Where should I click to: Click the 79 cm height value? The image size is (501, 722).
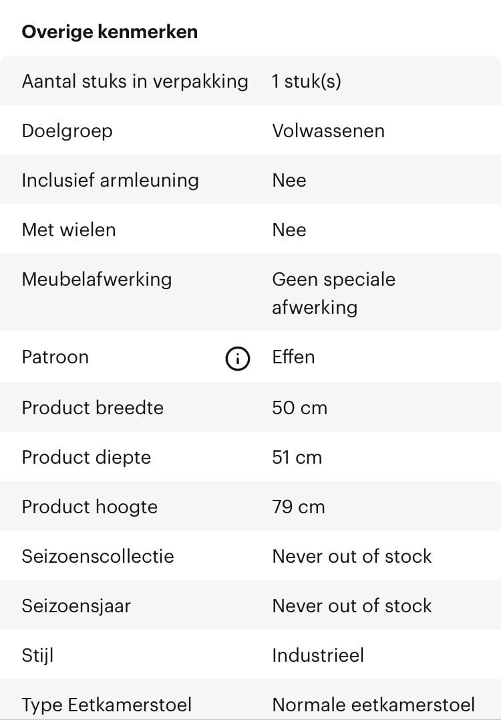coord(298,507)
